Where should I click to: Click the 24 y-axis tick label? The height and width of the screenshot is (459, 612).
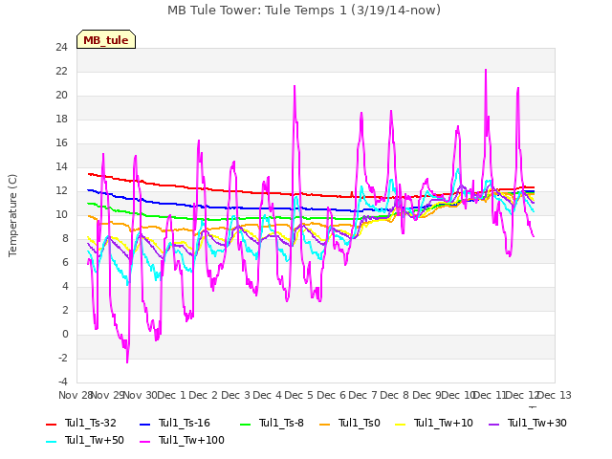(x=61, y=48)
